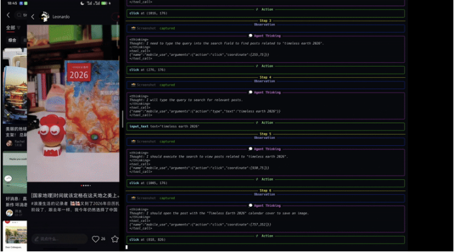Open the Dear Colleagues search result card
The height and width of the screenshot is (252, 454).
15,236
